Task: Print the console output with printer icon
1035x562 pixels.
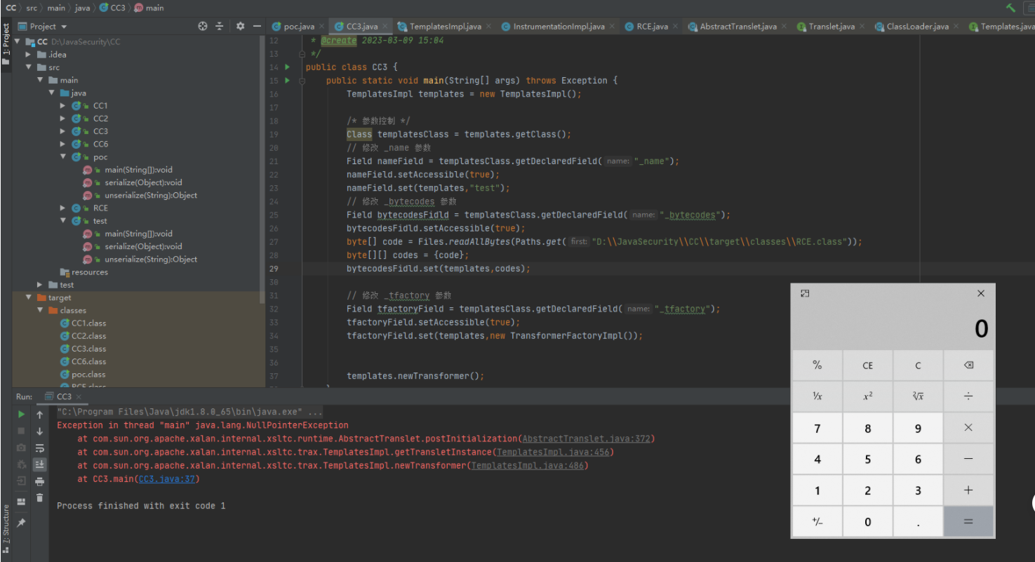Action: coord(40,481)
